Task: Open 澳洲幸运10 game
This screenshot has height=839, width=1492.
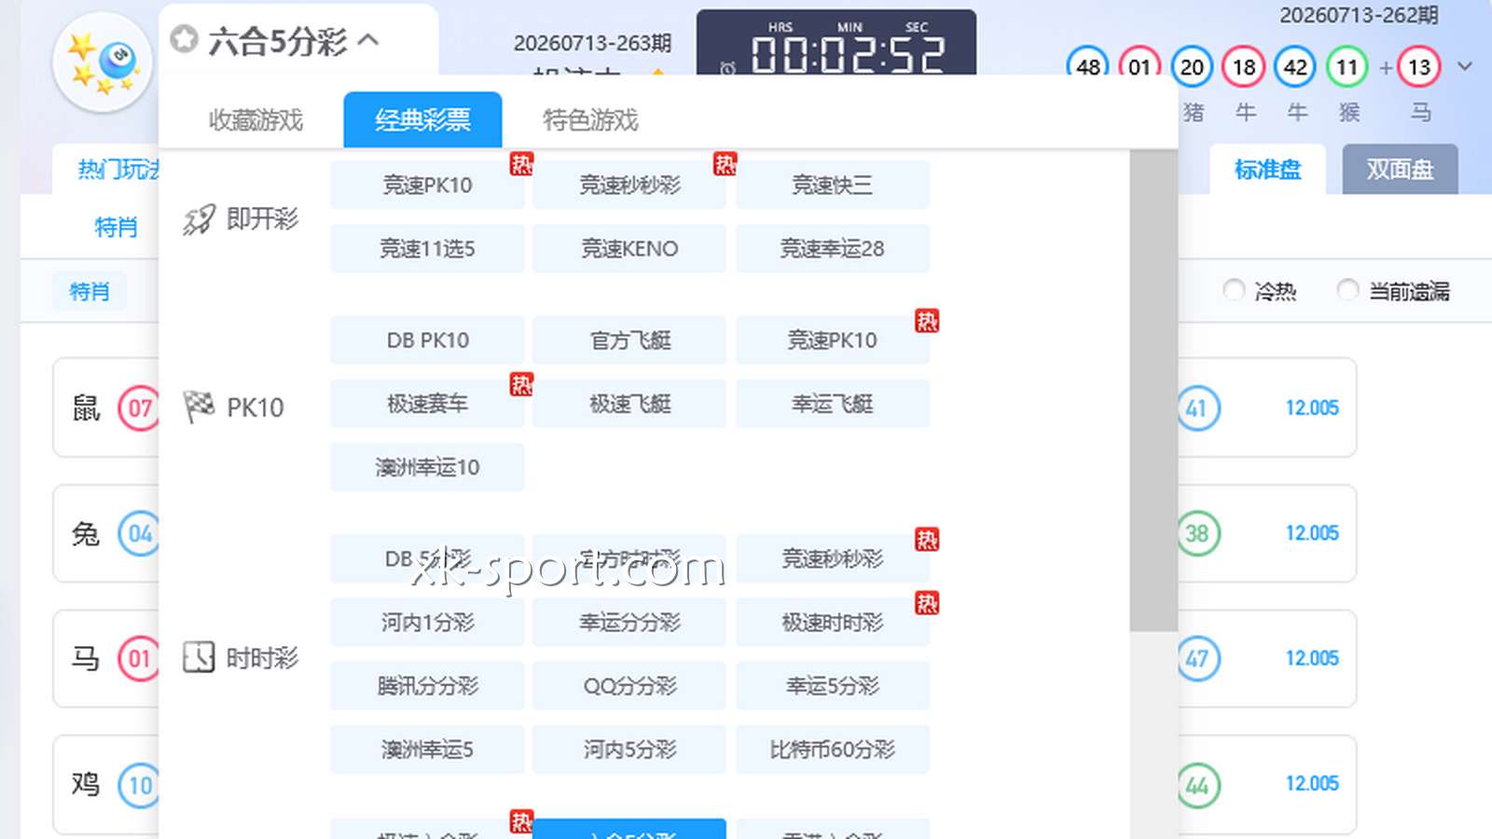Action: pos(427,467)
